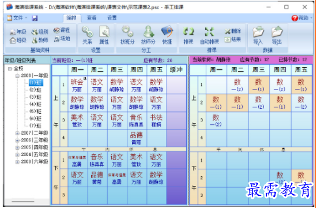This screenshot has width=317, height=208.
Task: Switch to the 查看 tab
Action: [x=92, y=18]
